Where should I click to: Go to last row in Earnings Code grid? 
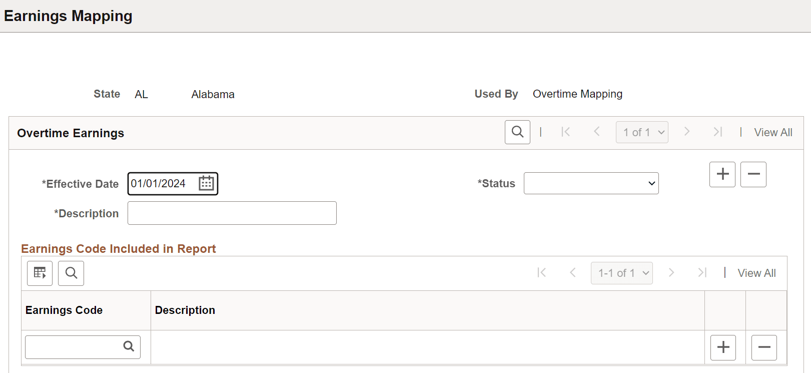coord(702,272)
